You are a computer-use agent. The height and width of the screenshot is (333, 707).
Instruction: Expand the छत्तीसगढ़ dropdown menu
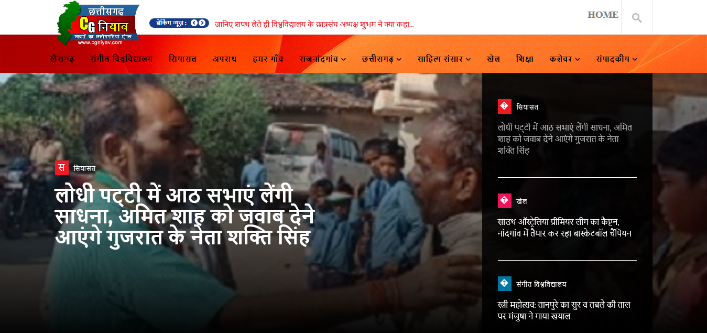pos(382,59)
